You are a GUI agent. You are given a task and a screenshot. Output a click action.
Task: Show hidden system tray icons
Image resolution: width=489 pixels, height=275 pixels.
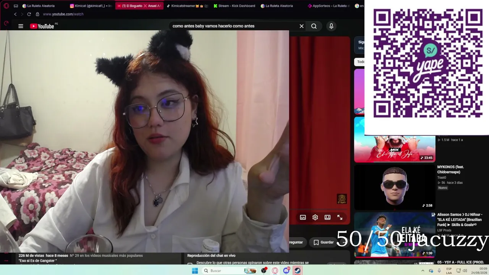click(423, 270)
